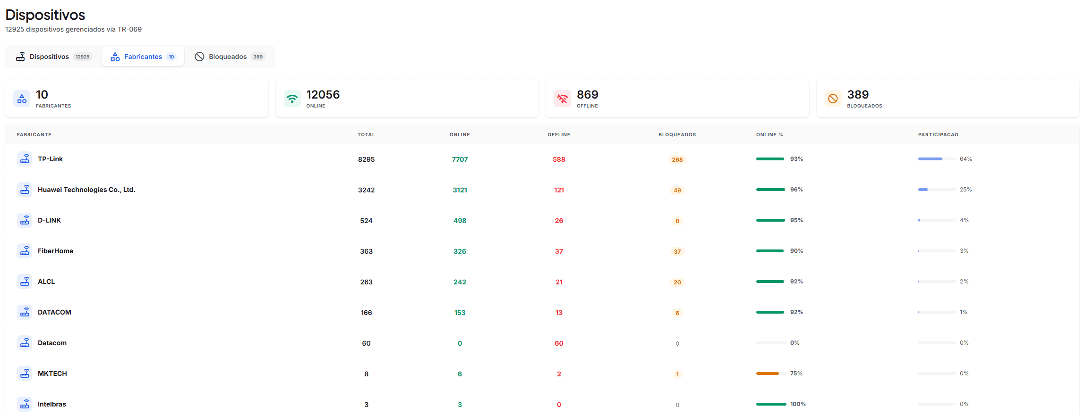Click the 268 blocked badge for TP-Link
This screenshot has height=415, width=1085.
pos(677,159)
